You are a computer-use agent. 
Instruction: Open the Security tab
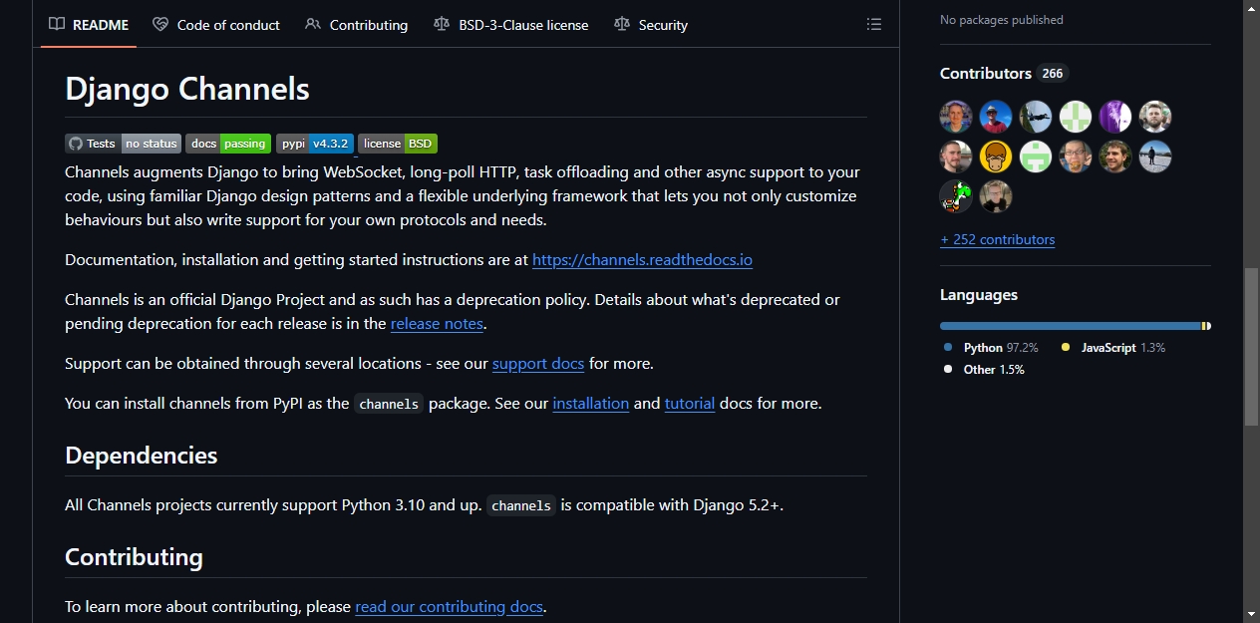pos(651,25)
